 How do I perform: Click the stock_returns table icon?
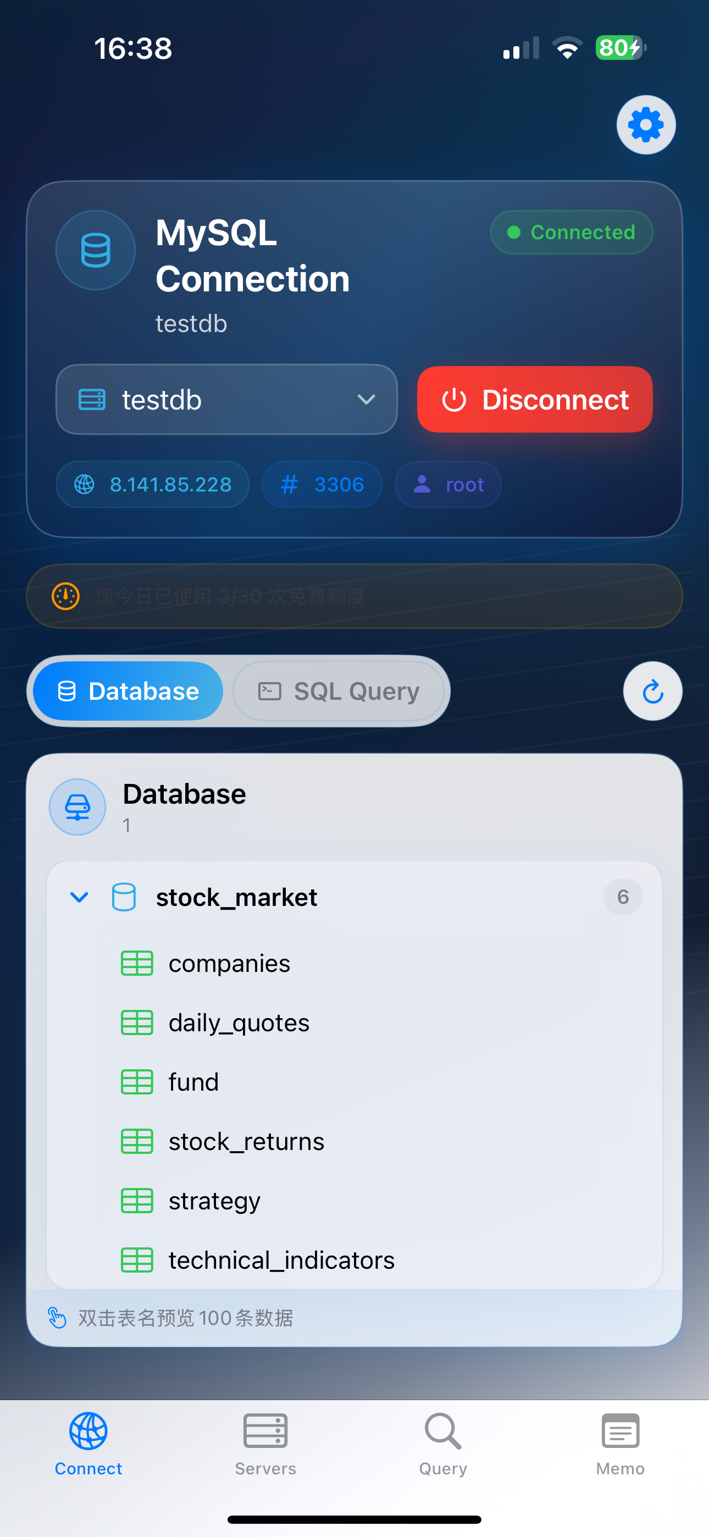[x=137, y=1141]
